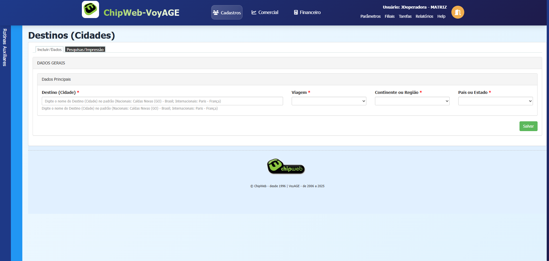Switch to the Pesquisas/Impressão tab

[85, 50]
